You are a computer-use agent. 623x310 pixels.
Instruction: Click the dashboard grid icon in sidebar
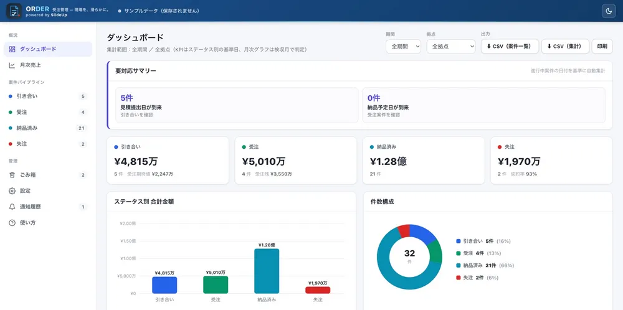tap(12, 49)
